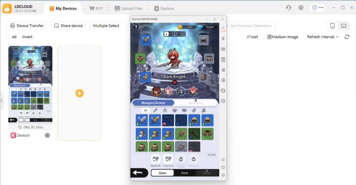Click the Share device button
The image size is (356, 185).
click(68, 26)
